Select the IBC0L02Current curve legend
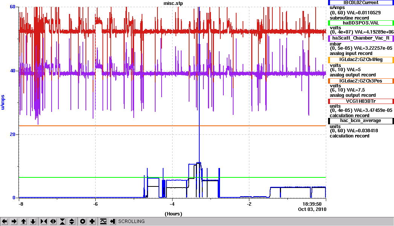The image size is (394, 226). [361, 3]
